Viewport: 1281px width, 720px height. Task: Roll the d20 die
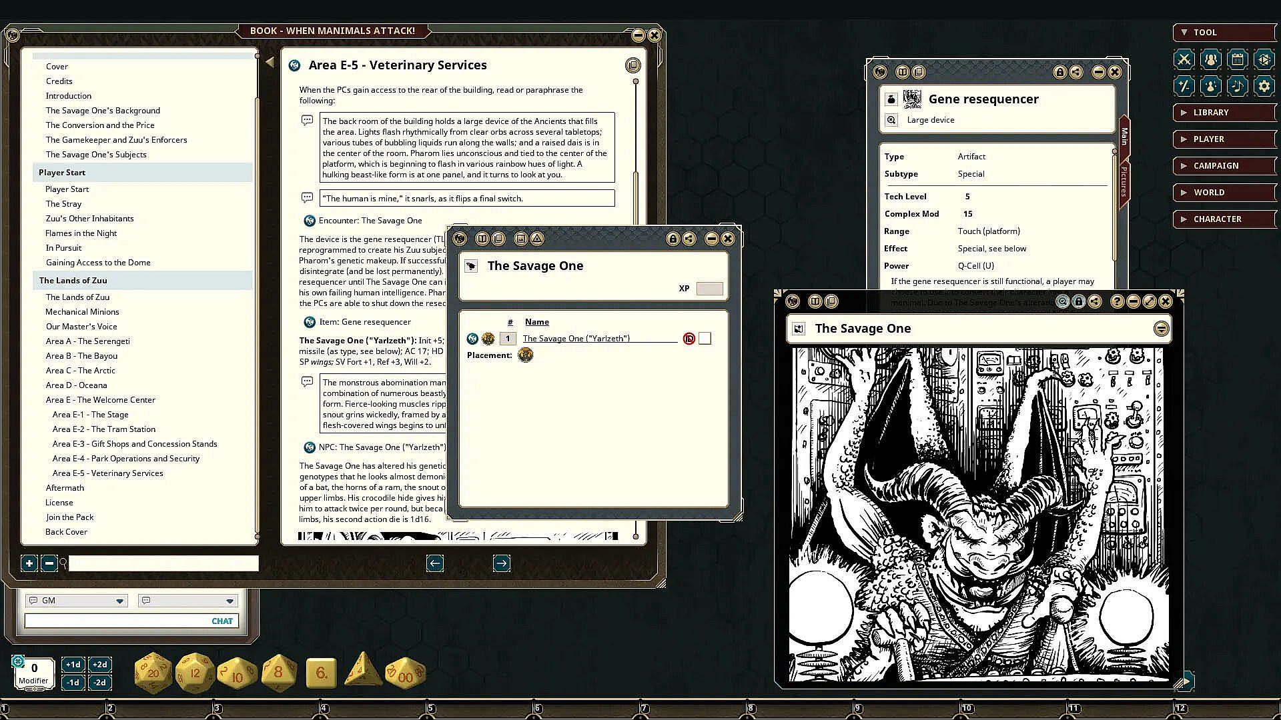153,672
